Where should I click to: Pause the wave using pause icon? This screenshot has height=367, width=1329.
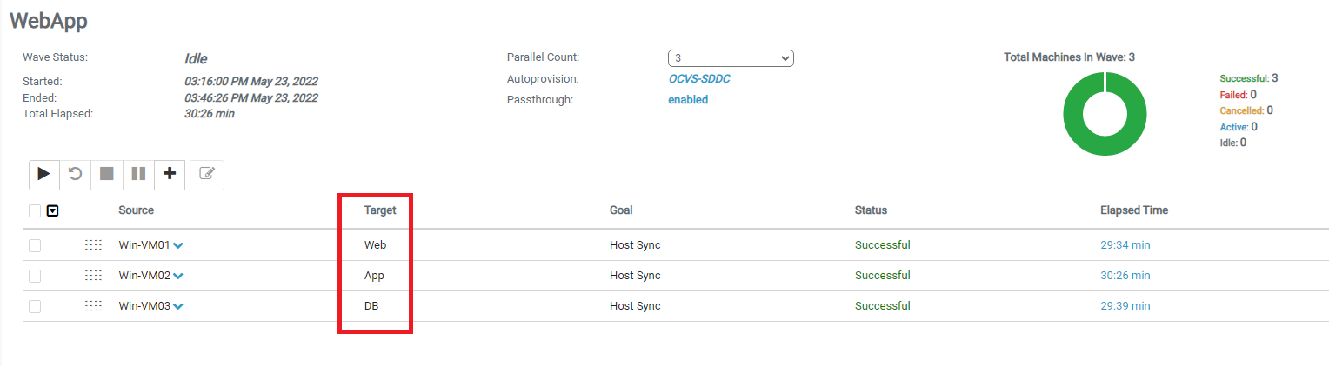pos(138,174)
